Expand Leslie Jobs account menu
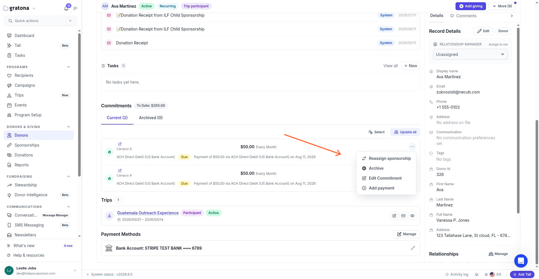This screenshot has width=539, height=279. [x=75, y=271]
